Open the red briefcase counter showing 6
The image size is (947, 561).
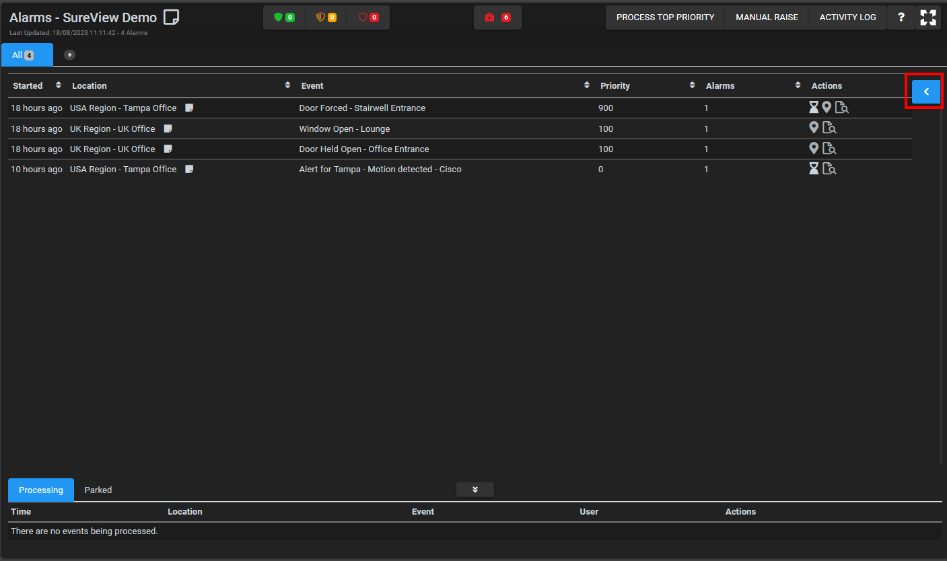[x=497, y=17]
